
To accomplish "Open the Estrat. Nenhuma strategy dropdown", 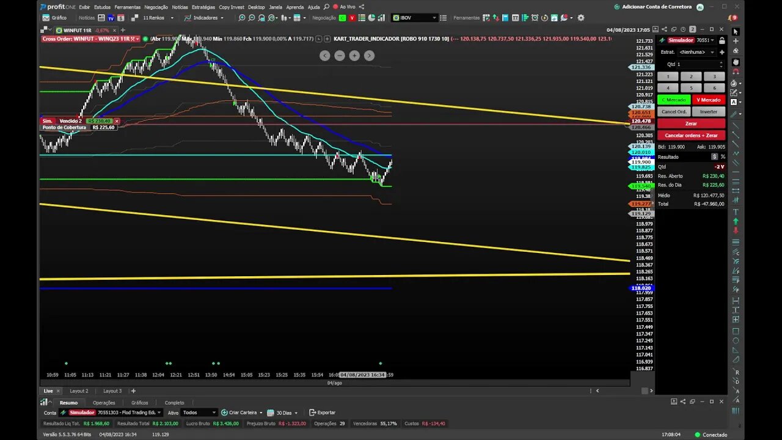I will tap(696, 52).
